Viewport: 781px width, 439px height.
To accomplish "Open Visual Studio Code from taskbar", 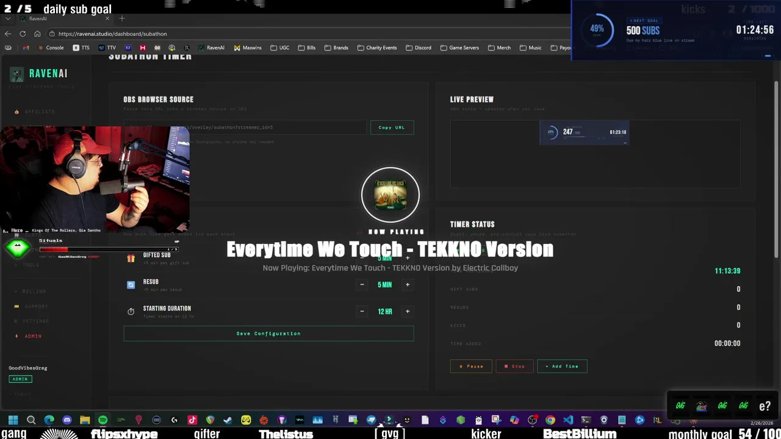I will 568,420.
